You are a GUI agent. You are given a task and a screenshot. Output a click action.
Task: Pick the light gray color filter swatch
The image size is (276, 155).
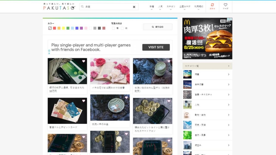(95, 28)
